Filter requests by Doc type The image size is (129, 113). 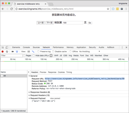pyautogui.click(x=87, y=56)
